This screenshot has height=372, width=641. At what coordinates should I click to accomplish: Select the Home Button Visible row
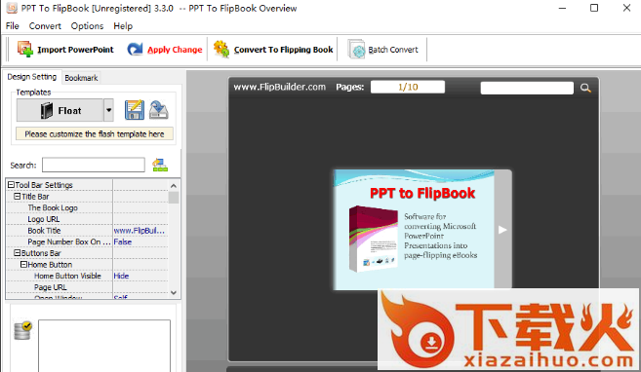(87, 276)
